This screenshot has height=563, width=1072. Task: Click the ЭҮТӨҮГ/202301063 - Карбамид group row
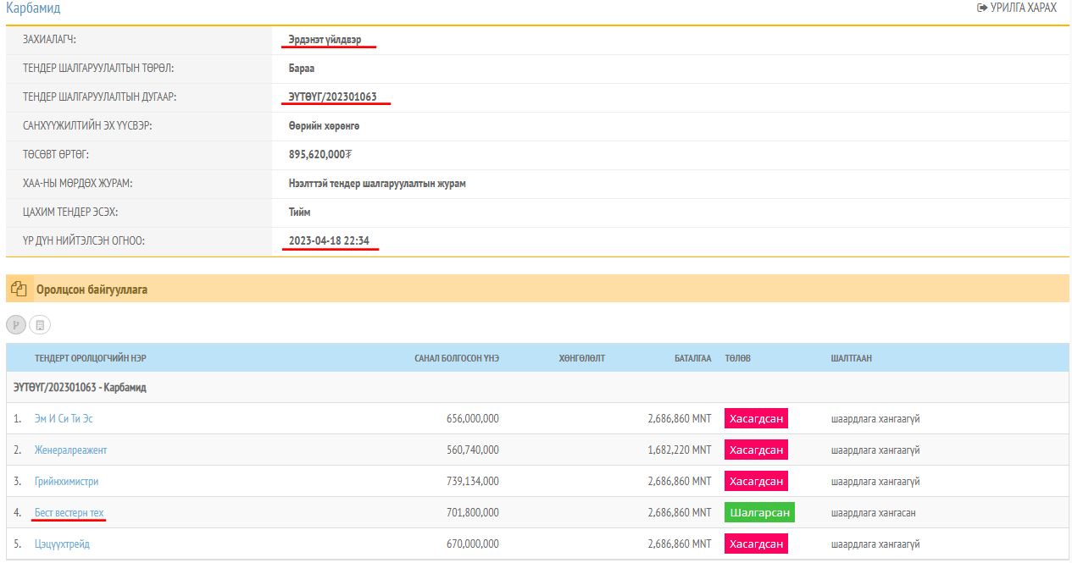pyautogui.click(x=80, y=387)
